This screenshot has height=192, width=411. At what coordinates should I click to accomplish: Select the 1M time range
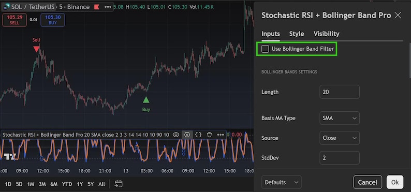pos(31,184)
